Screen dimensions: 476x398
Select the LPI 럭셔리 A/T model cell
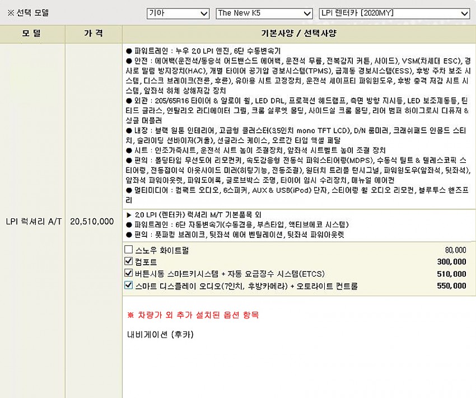click(32, 221)
